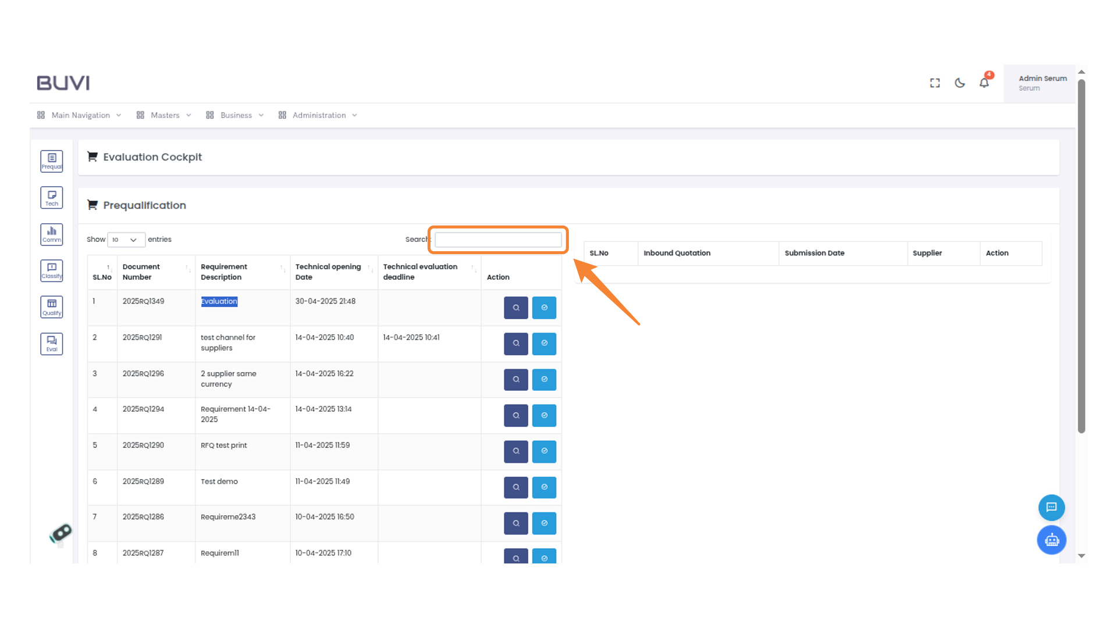Open the Business menu
1117x628 pixels.
click(x=236, y=115)
